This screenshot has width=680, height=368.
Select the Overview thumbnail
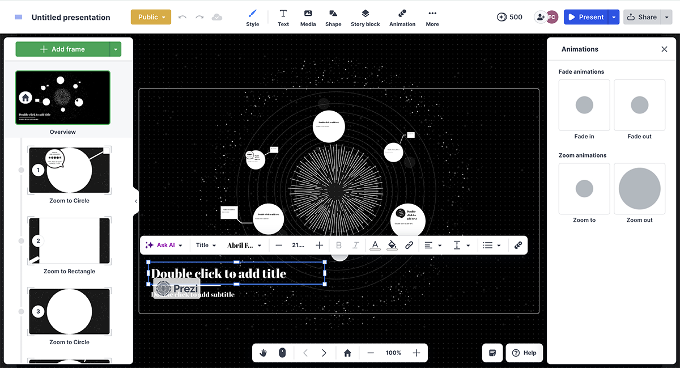(x=63, y=98)
